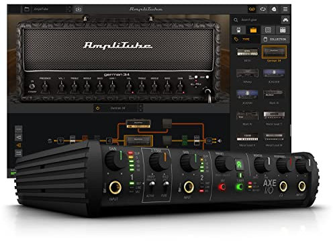Viewport: 333px width, 241px height.
Task: Open the preset browser folder icon
Action: 27,9
